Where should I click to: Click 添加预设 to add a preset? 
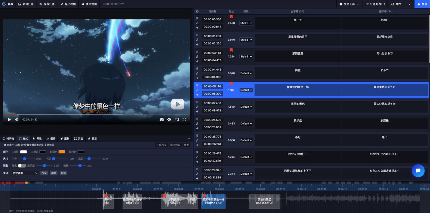(x=175, y=145)
